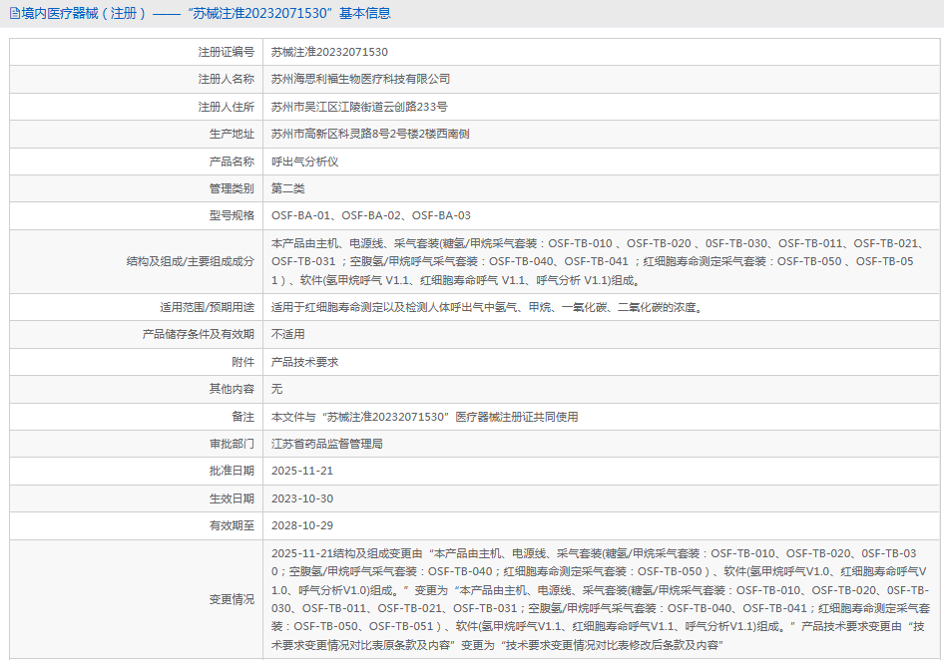The height and width of the screenshot is (660, 944).
Task: Select product name 呼出气分析仪
Action: click(x=304, y=162)
